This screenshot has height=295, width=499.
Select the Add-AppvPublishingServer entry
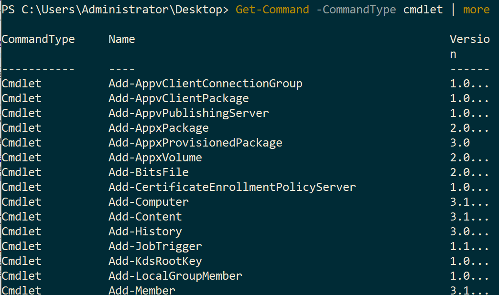click(x=188, y=113)
